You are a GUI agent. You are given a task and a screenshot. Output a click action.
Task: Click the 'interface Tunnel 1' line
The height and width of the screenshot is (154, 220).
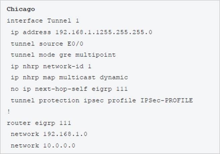(43, 21)
